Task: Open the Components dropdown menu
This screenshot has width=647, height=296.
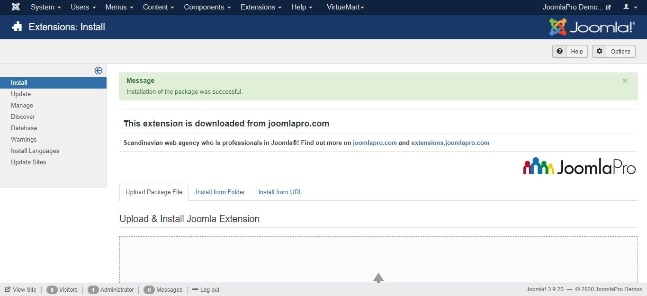Action: [x=207, y=7]
